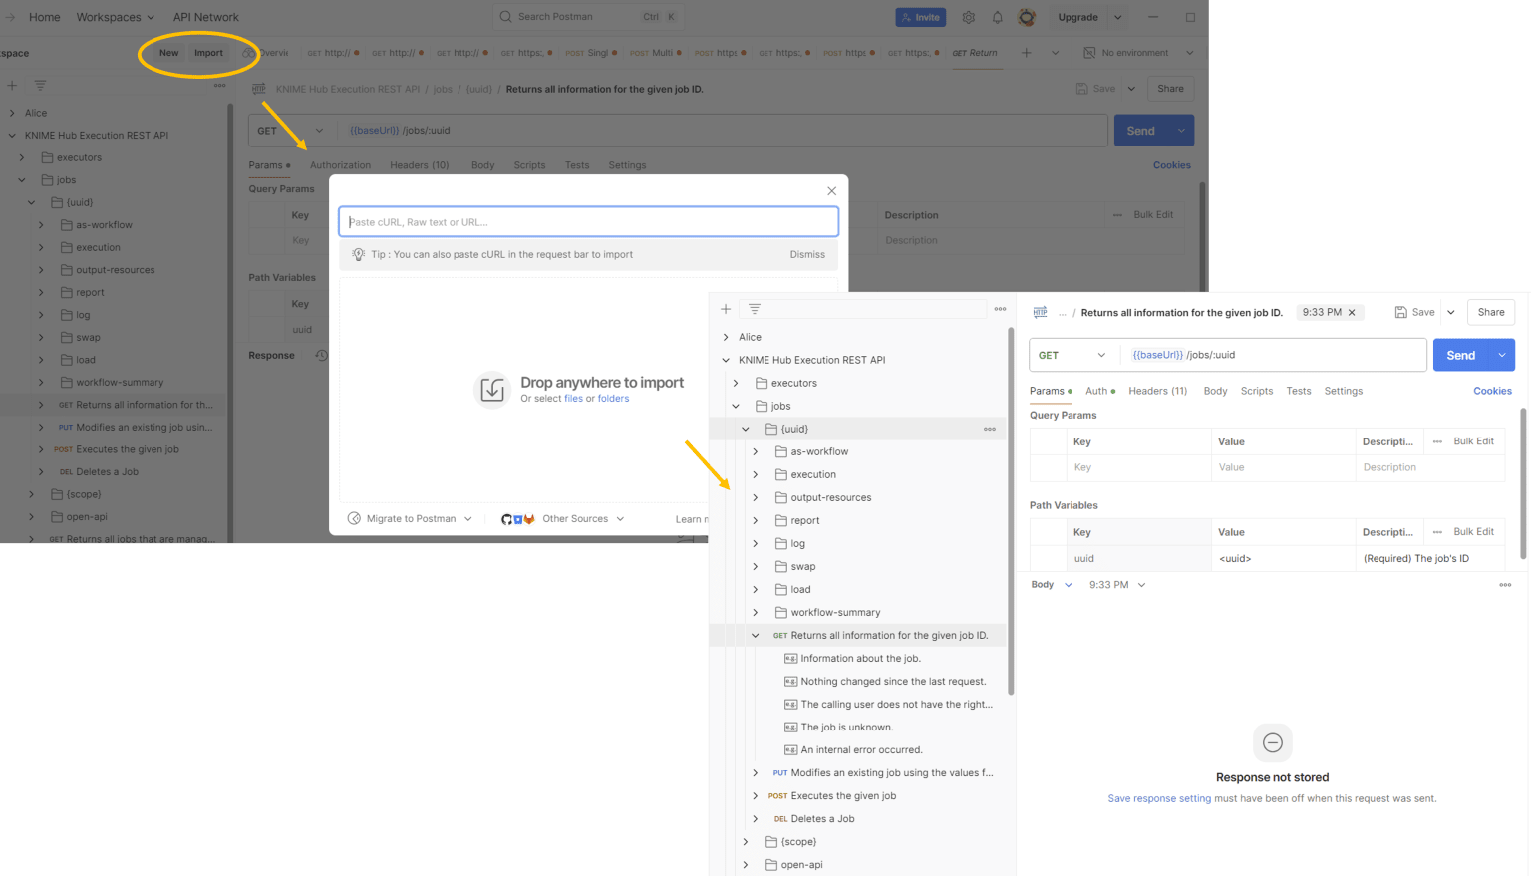Open the response Body dropdown in right panel

1052,585
